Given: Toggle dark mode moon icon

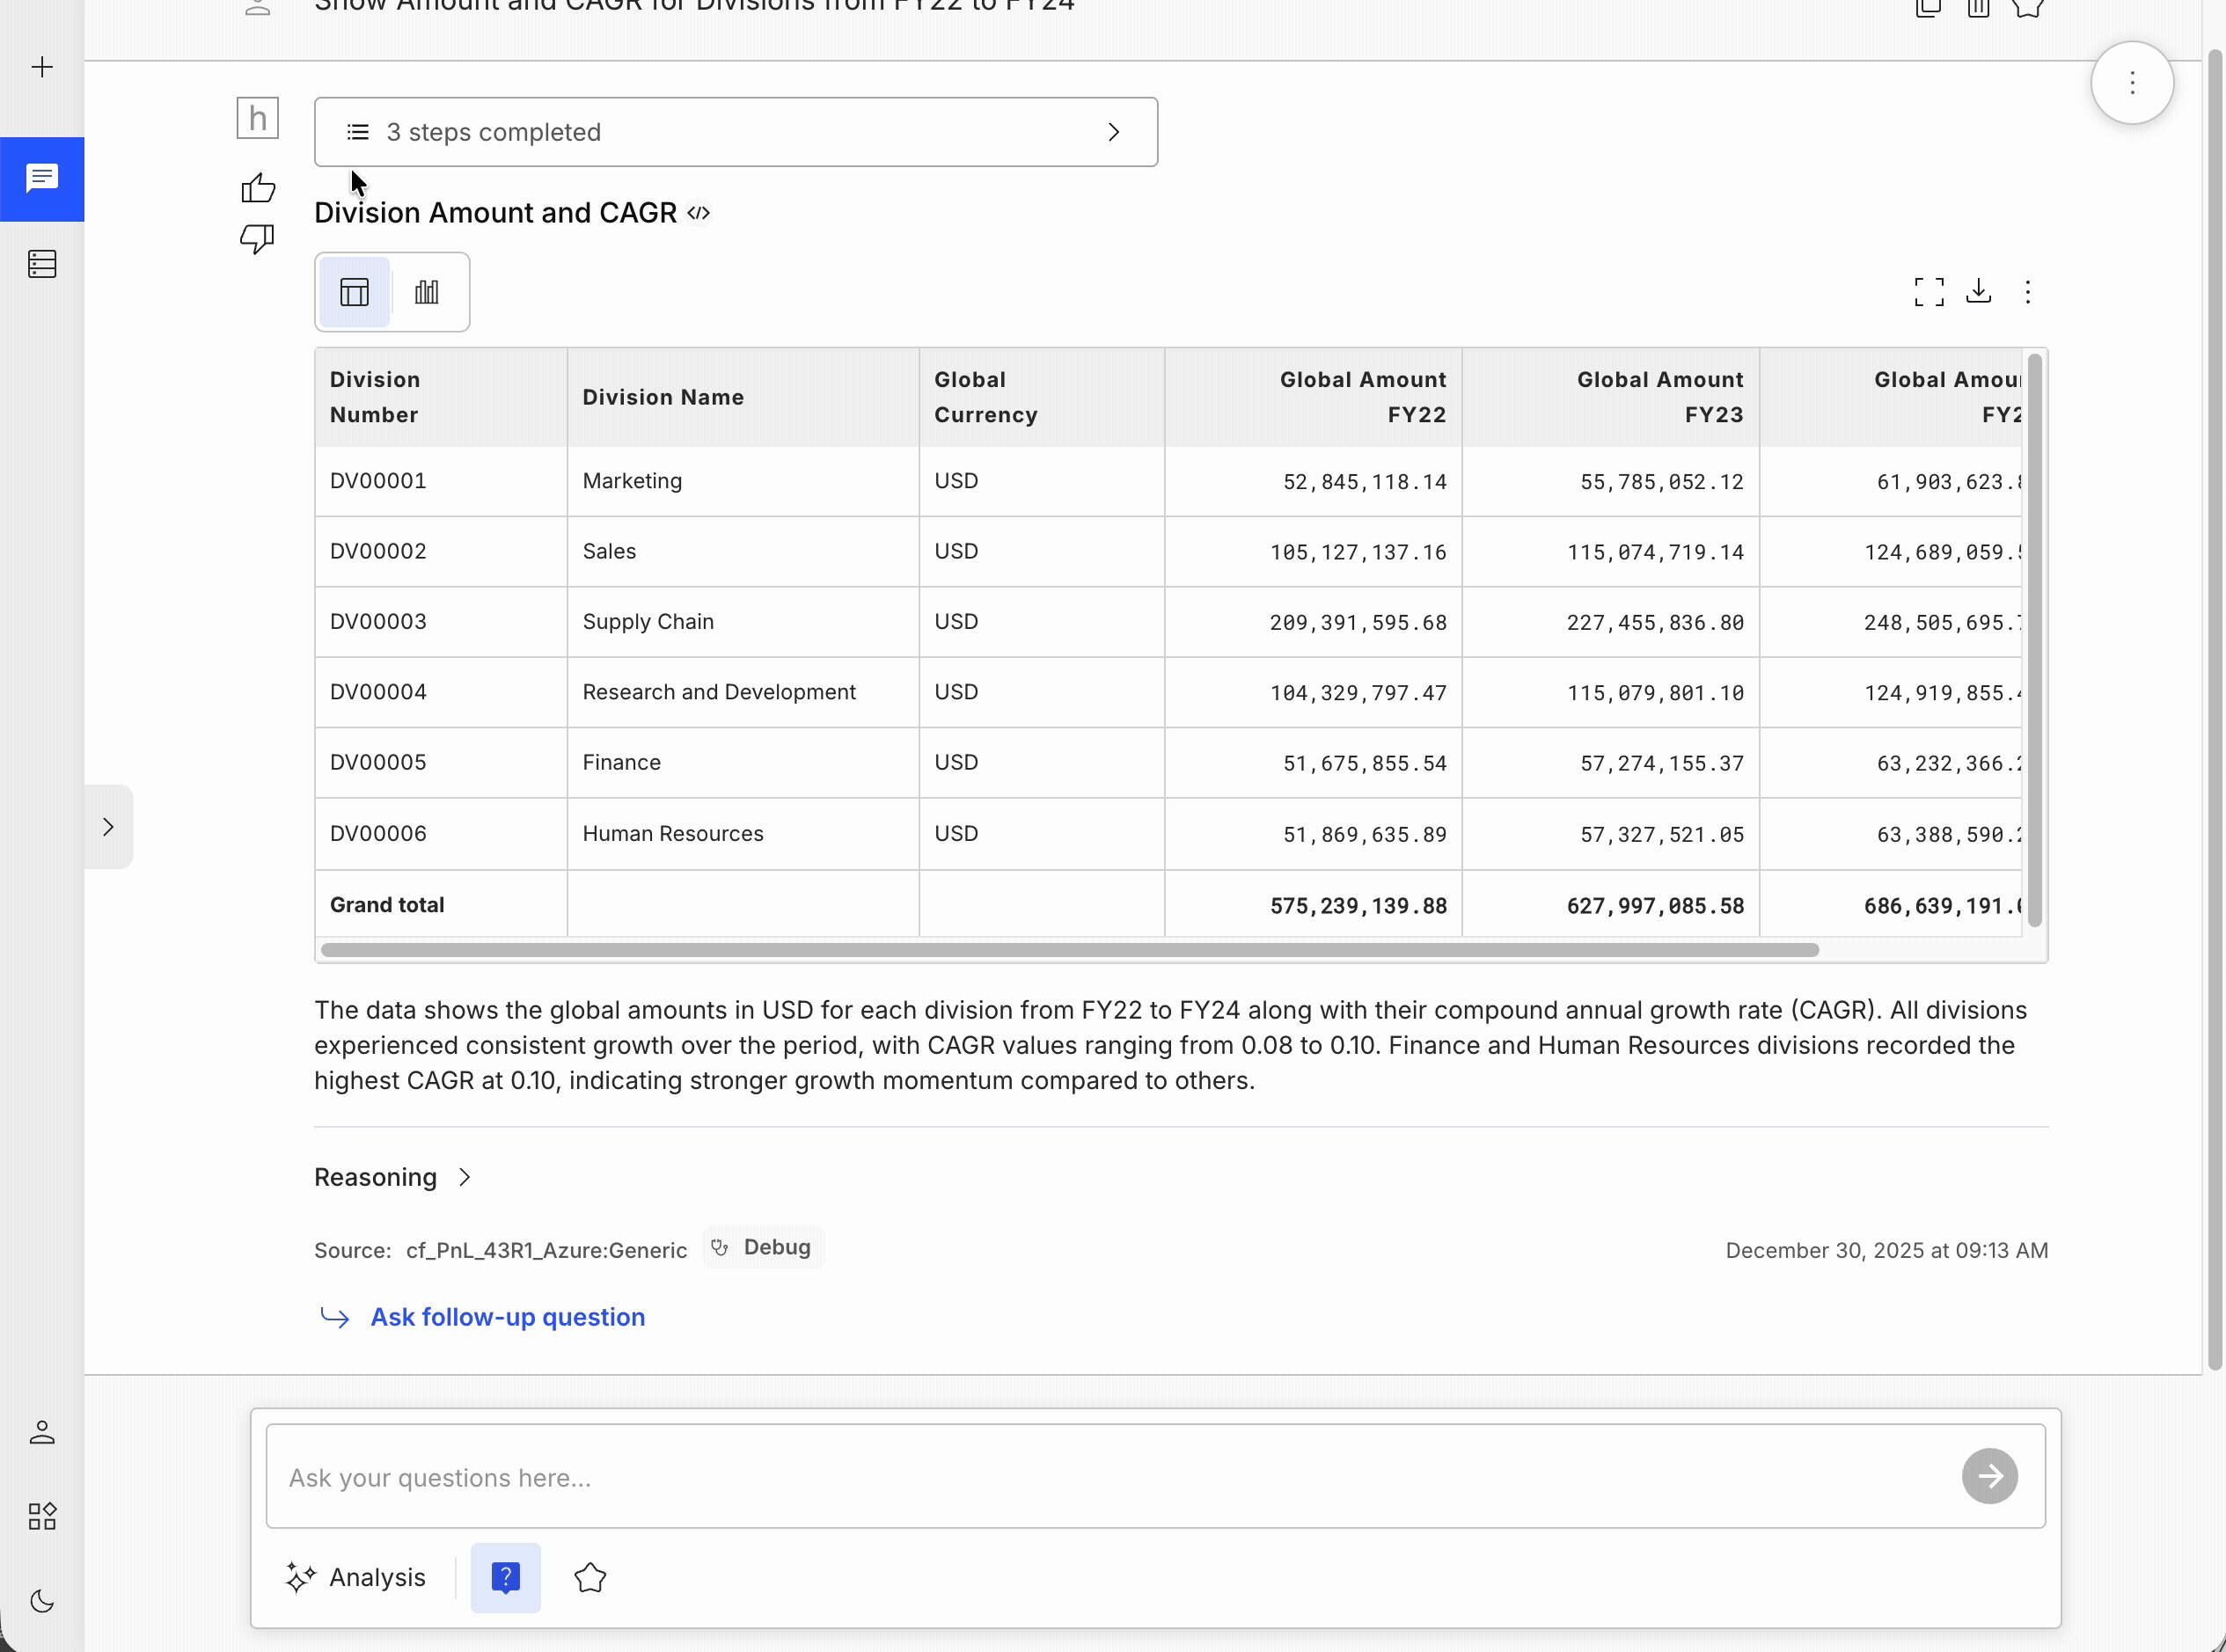Looking at the screenshot, I should (42, 1601).
